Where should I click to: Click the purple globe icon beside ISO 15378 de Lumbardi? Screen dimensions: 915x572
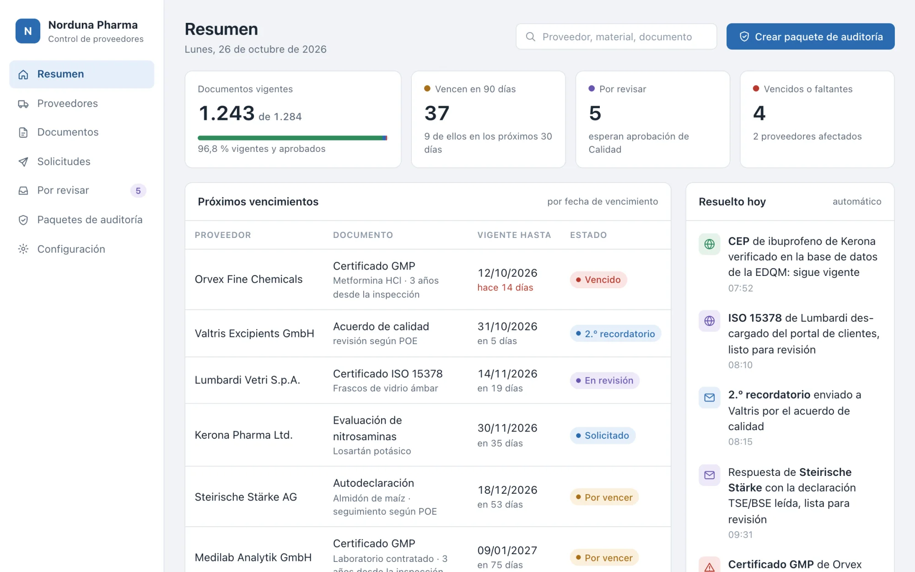pos(710,321)
